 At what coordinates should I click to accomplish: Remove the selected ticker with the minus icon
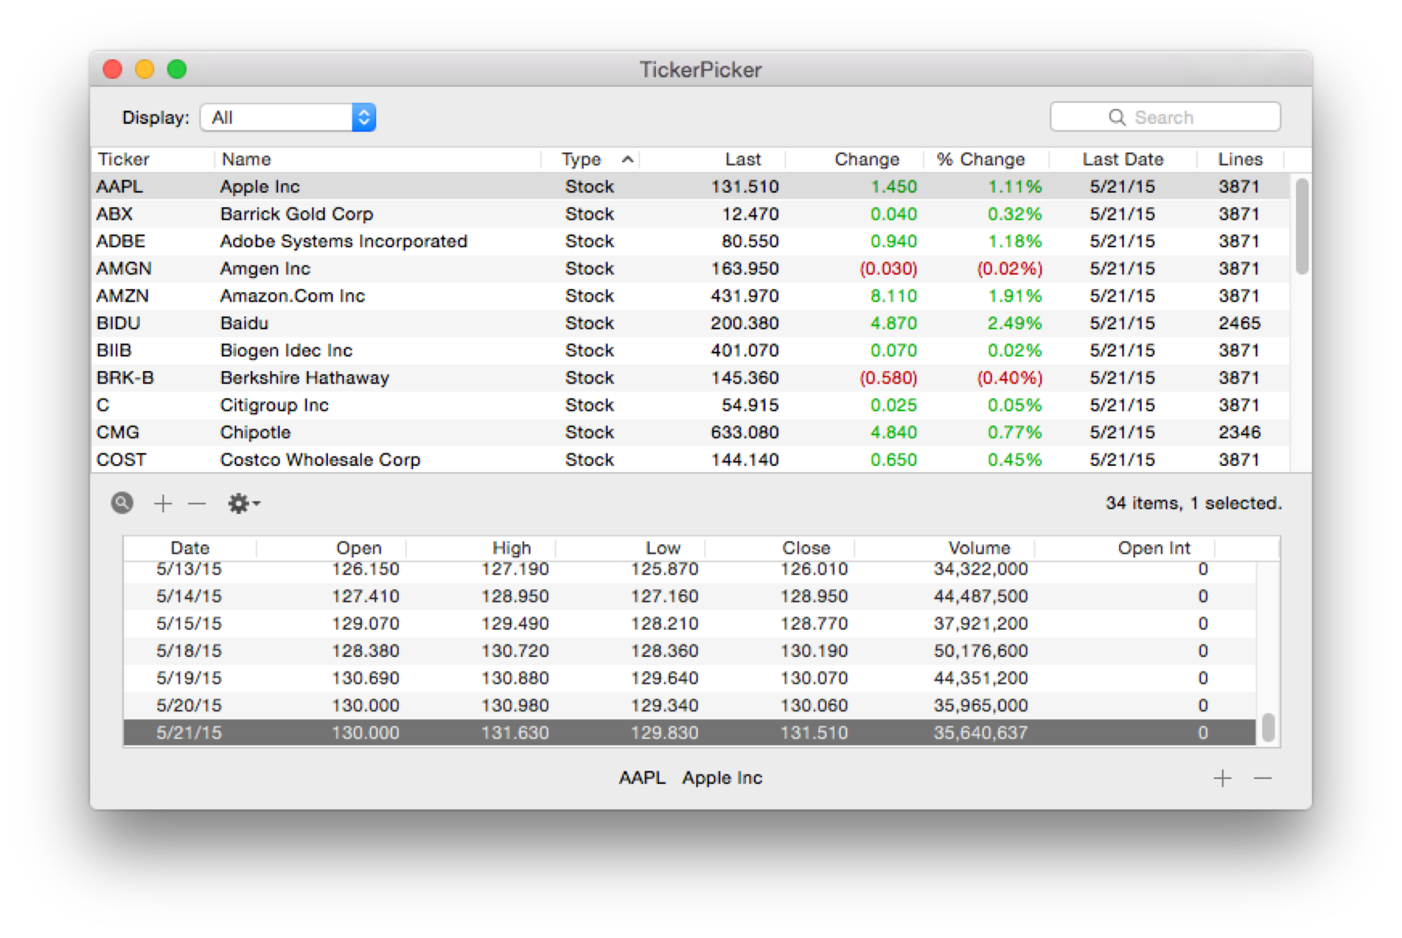[x=197, y=502]
